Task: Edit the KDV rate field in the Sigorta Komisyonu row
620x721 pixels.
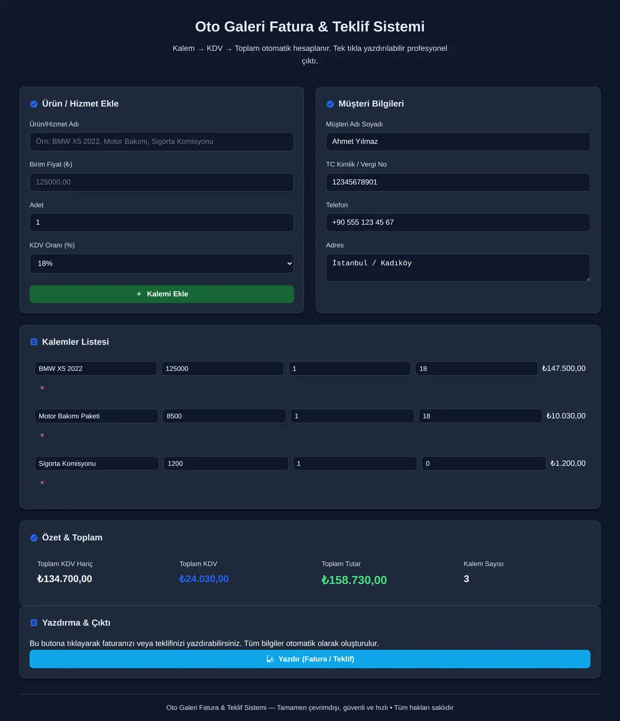Action: tap(484, 463)
